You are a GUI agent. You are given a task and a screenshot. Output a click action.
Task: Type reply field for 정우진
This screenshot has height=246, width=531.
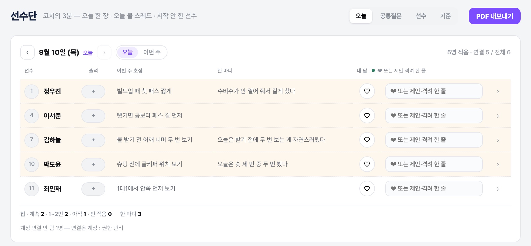pyautogui.click(x=434, y=91)
